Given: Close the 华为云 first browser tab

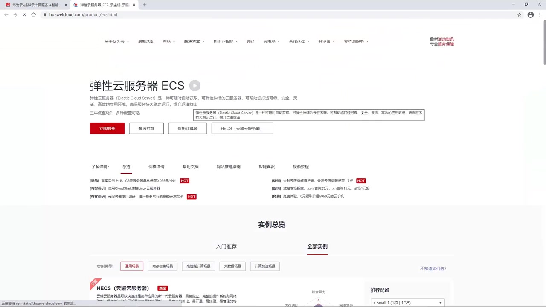Looking at the screenshot, I should point(66,5).
